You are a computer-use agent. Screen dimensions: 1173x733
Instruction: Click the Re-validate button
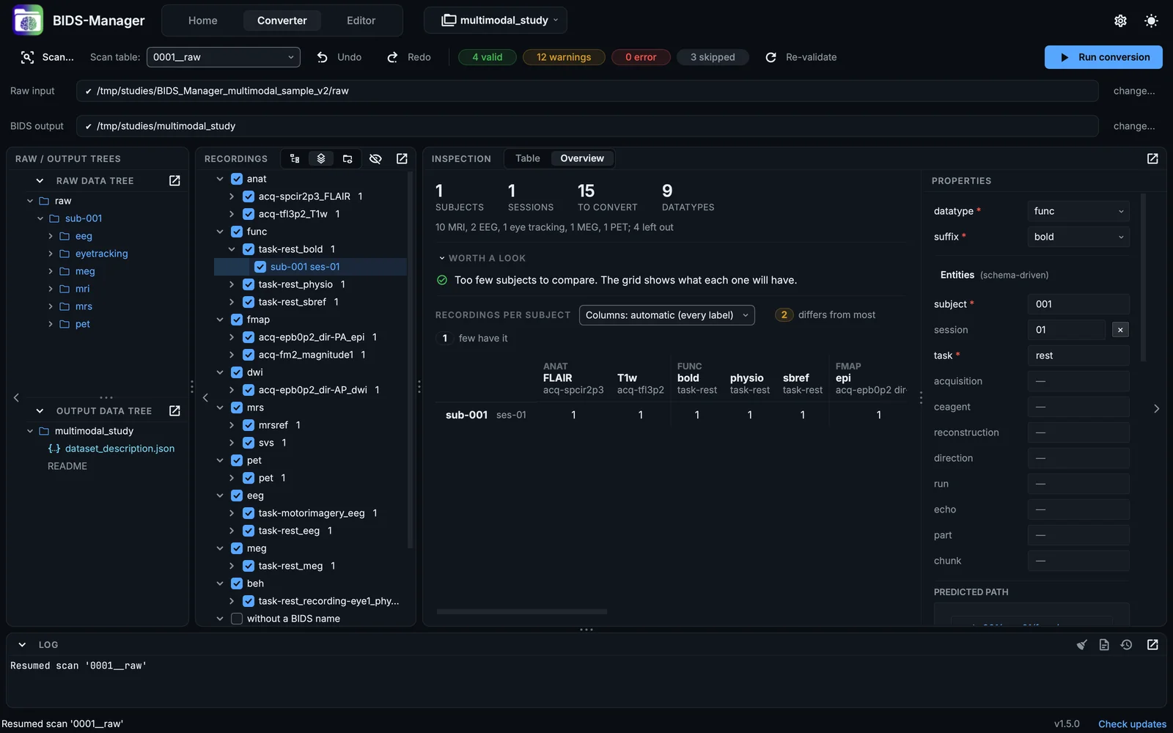(801, 57)
